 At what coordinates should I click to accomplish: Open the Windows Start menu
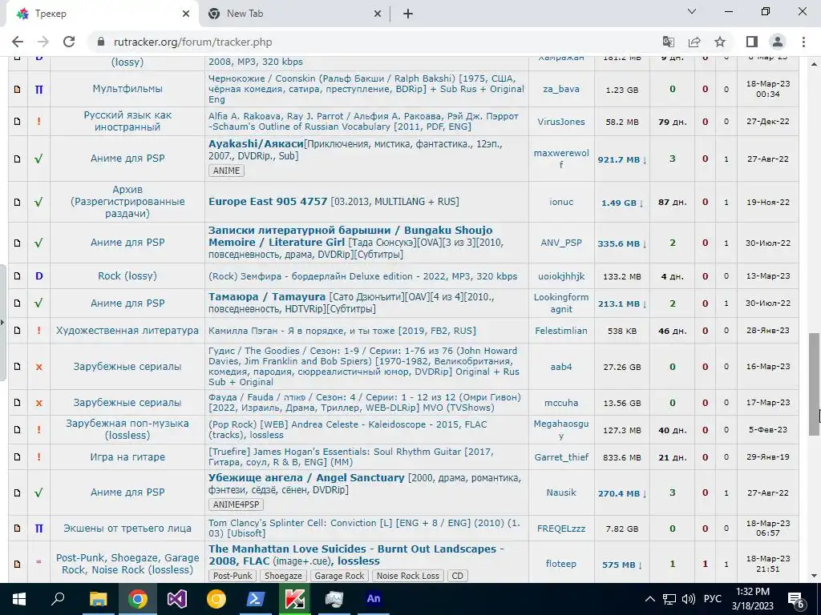[x=19, y=599]
